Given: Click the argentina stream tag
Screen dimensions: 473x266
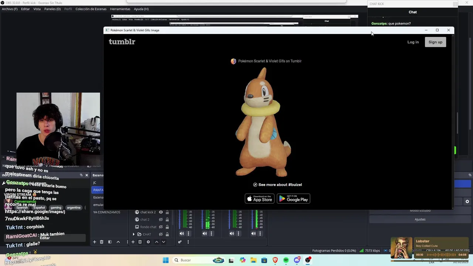Looking at the screenshot, I should (74, 208).
